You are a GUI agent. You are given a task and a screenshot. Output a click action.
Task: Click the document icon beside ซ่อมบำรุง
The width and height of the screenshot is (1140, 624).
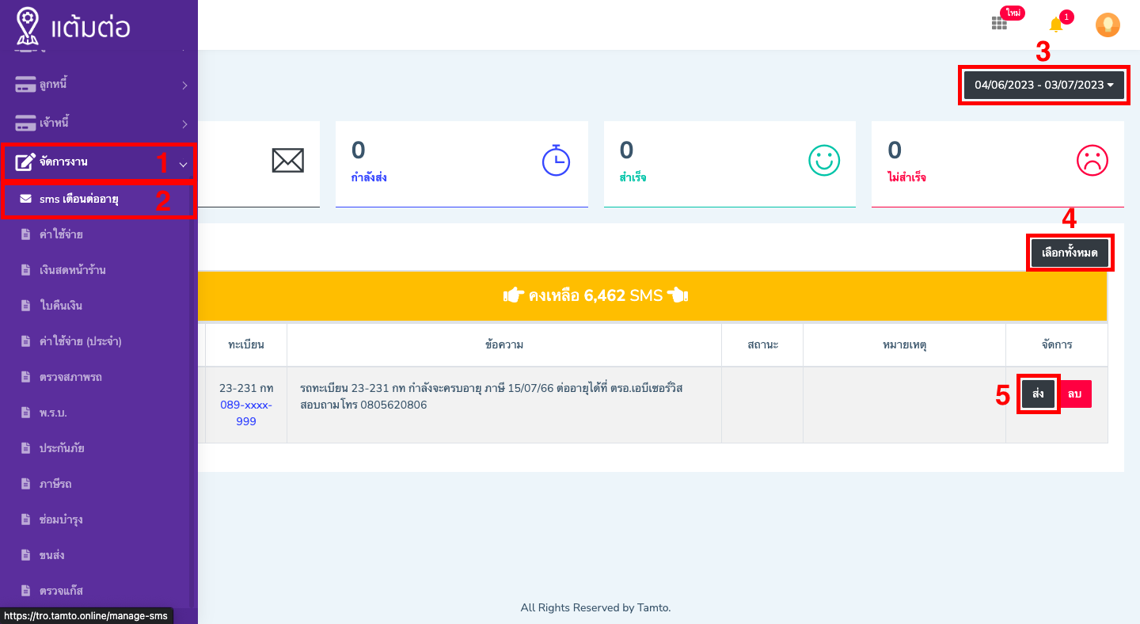(25, 519)
